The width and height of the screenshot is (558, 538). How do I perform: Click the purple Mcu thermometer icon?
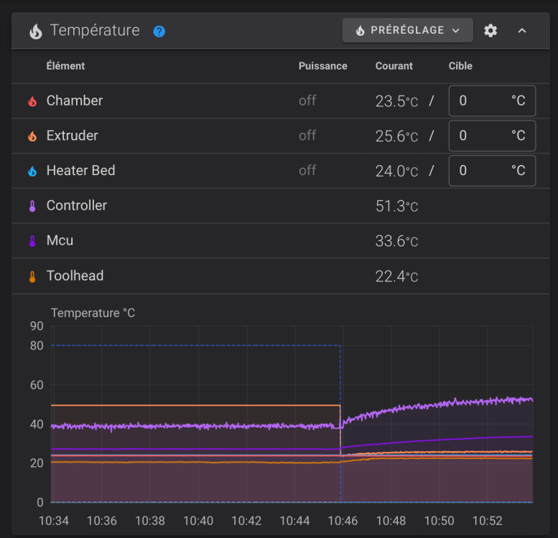(32, 241)
